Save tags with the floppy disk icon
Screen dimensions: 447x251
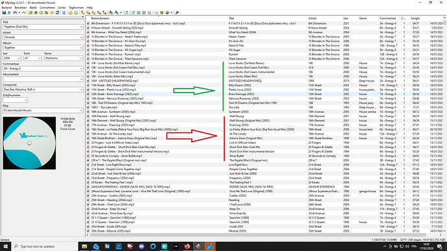[x=4, y=12]
